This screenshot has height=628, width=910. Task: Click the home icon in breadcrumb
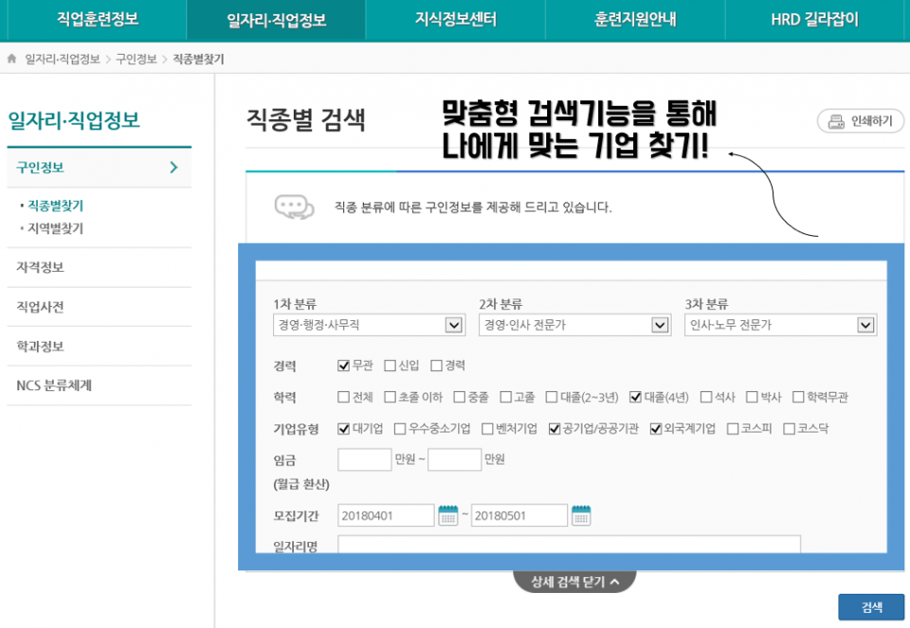pyautogui.click(x=11, y=59)
